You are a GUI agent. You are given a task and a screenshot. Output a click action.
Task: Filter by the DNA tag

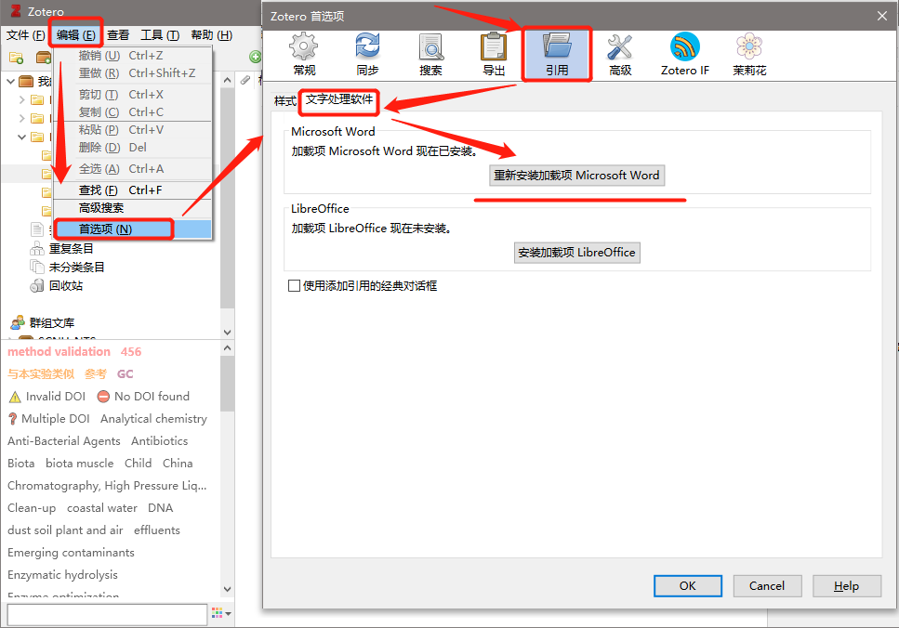pyautogui.click(x=160, y=508)
